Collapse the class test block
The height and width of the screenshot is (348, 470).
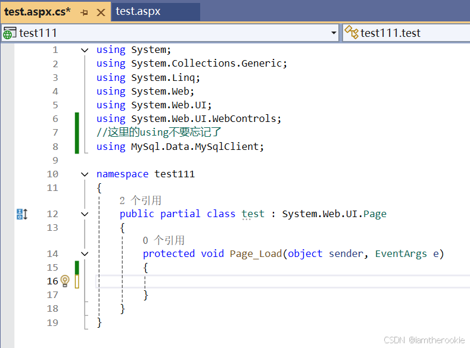[85, 214]
